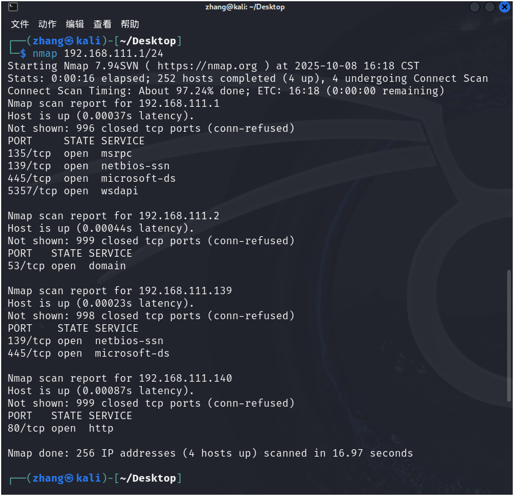Click the 'Nmap done: 256 IP addresses' summary line

coord(210,454)
